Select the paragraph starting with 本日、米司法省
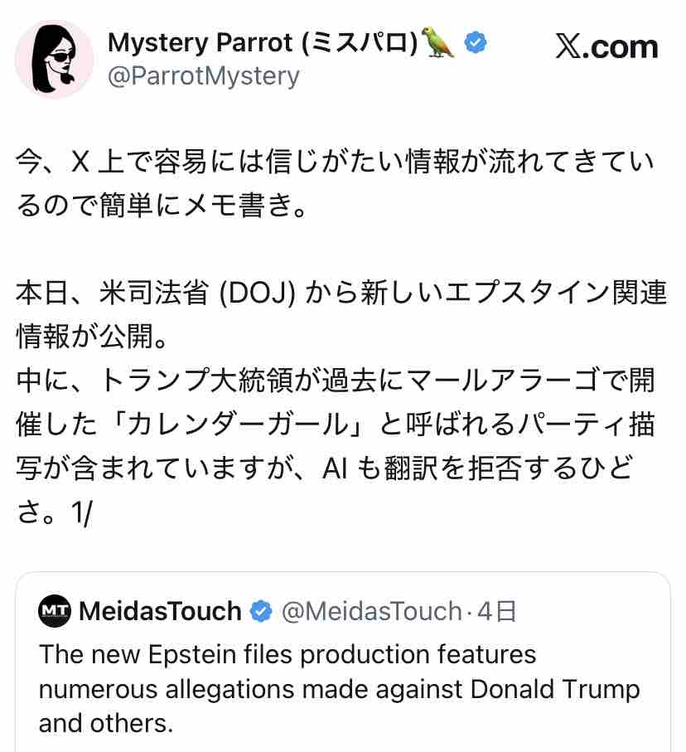Screen dimensions: 686x752 [341, 313]
